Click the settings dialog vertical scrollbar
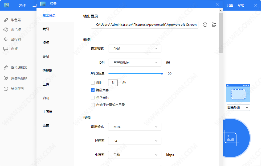 pos(221,33)
